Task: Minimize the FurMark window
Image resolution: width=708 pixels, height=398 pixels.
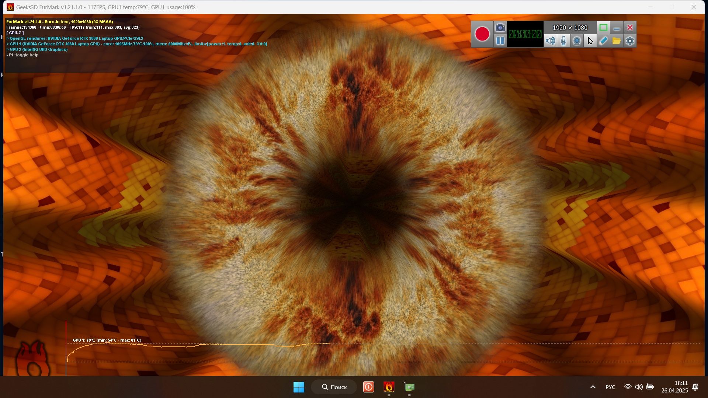Action: [650, 7]
